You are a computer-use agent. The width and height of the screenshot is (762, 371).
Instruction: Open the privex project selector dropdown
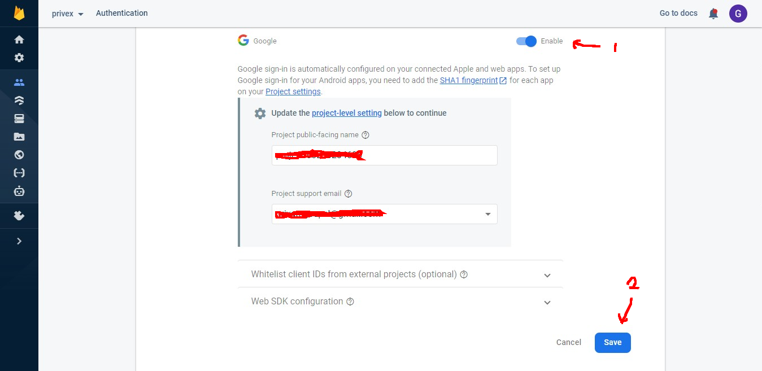coord(68,14)
